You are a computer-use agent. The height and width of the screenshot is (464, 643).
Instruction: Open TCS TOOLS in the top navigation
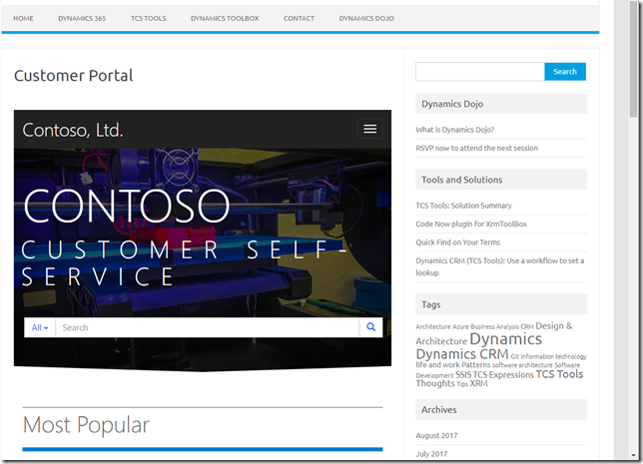point(149,18)
